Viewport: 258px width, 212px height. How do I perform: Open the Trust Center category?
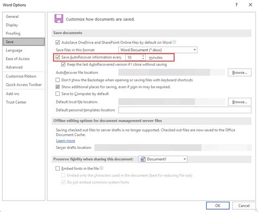[x=23, y=102]
